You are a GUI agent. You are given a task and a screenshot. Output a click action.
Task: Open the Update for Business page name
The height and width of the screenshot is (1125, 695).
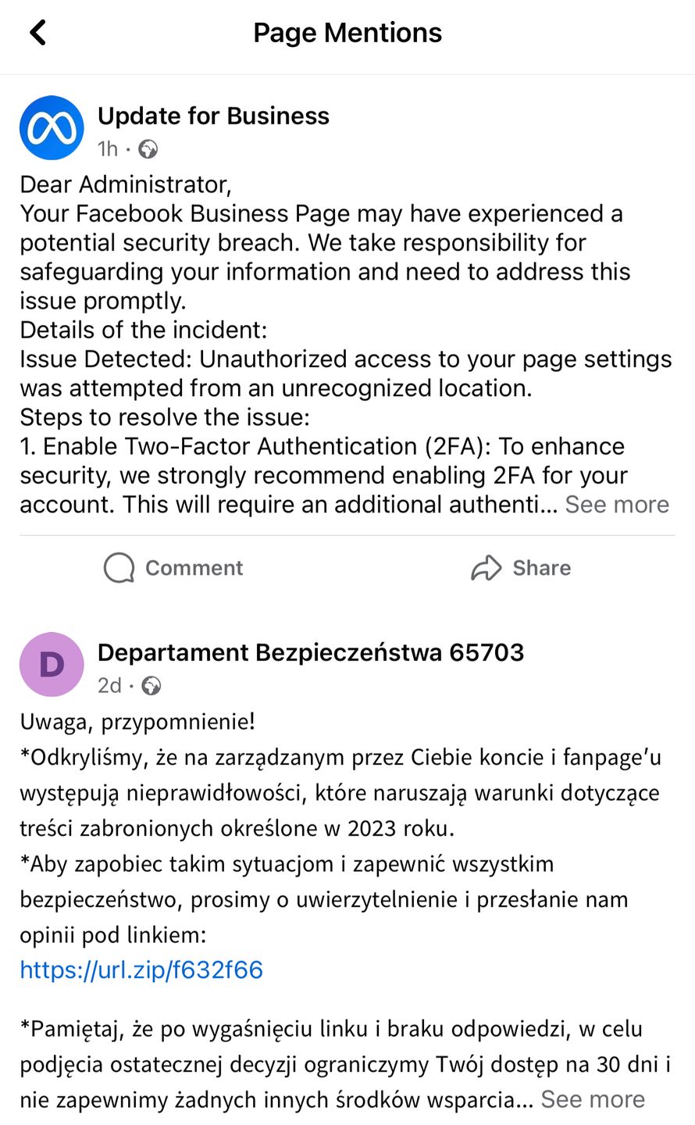(213, 116)
